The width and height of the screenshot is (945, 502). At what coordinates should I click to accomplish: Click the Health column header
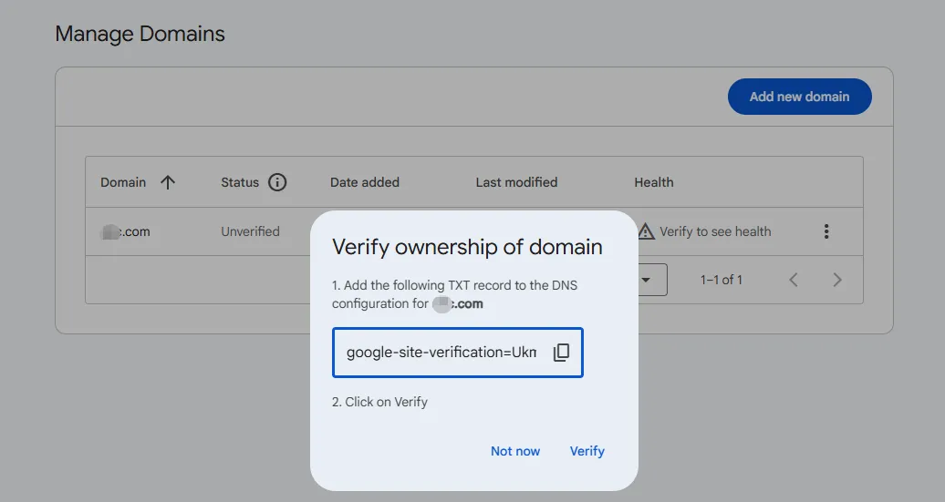pyautogui.click(x=654, y=182)
